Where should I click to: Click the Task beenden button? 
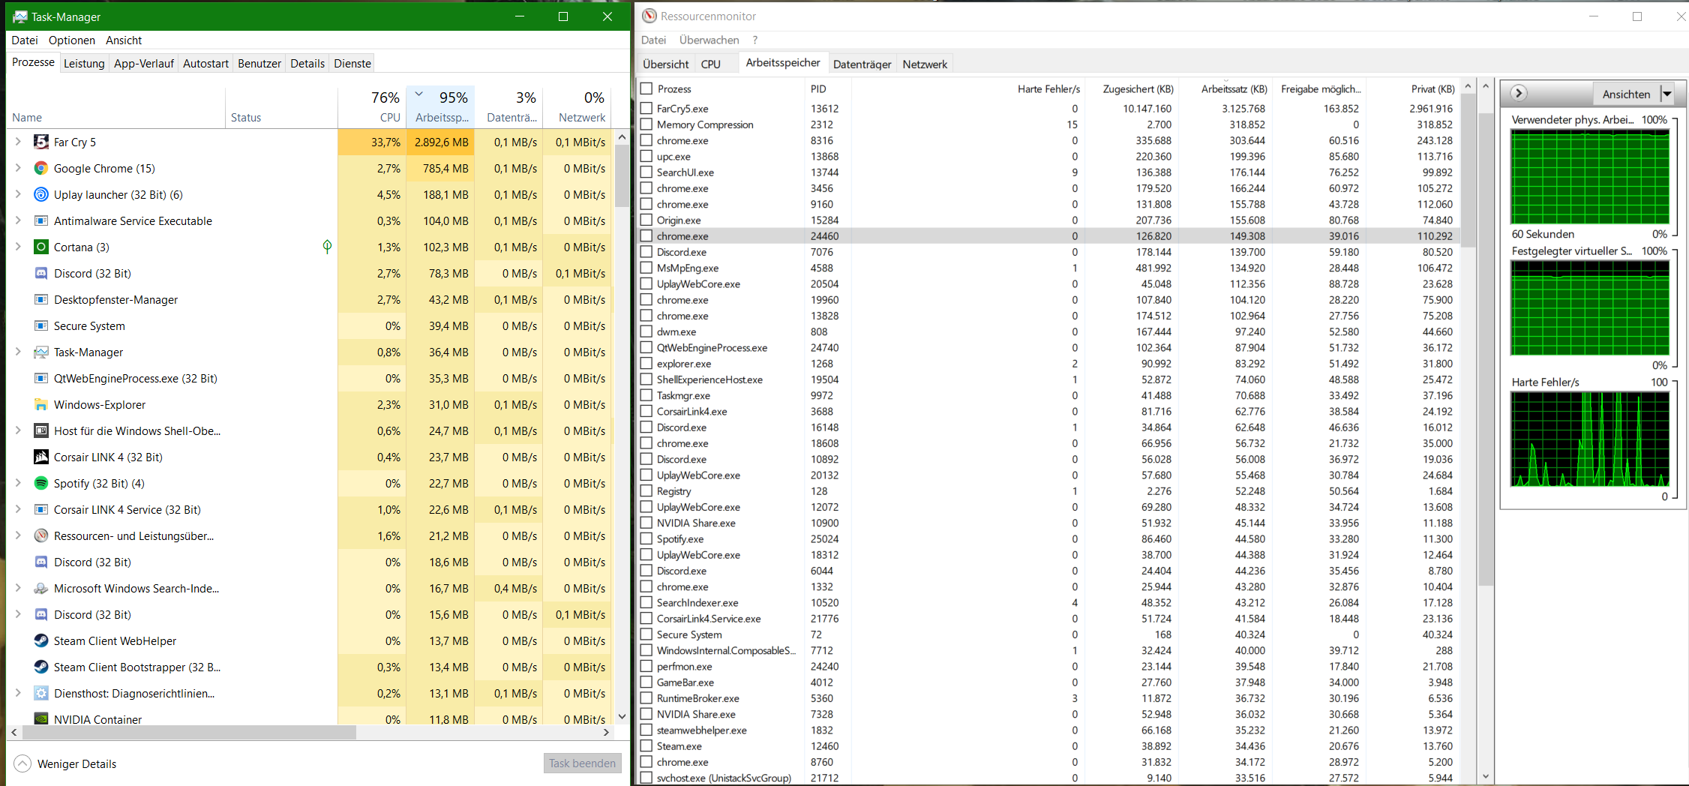582,763
